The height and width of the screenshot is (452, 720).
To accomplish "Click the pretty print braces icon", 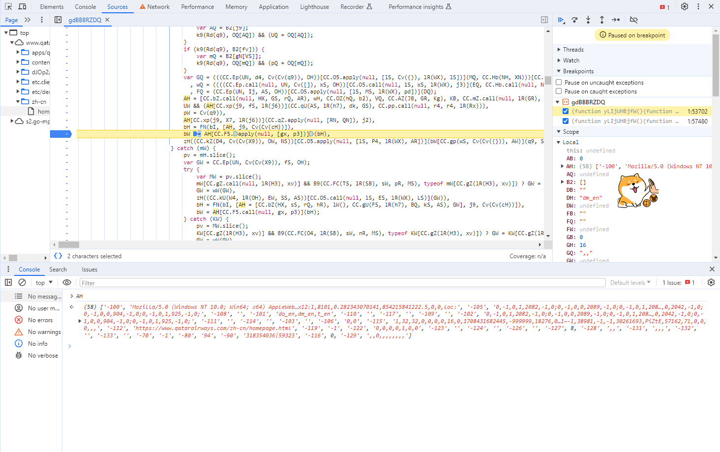I will click(58, 256).
